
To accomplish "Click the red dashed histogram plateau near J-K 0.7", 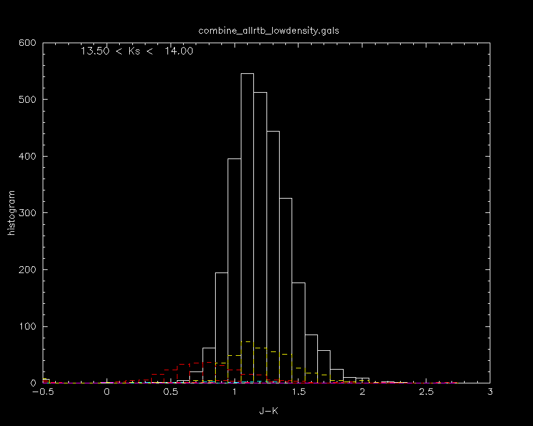I will click(x=196, y=363).
